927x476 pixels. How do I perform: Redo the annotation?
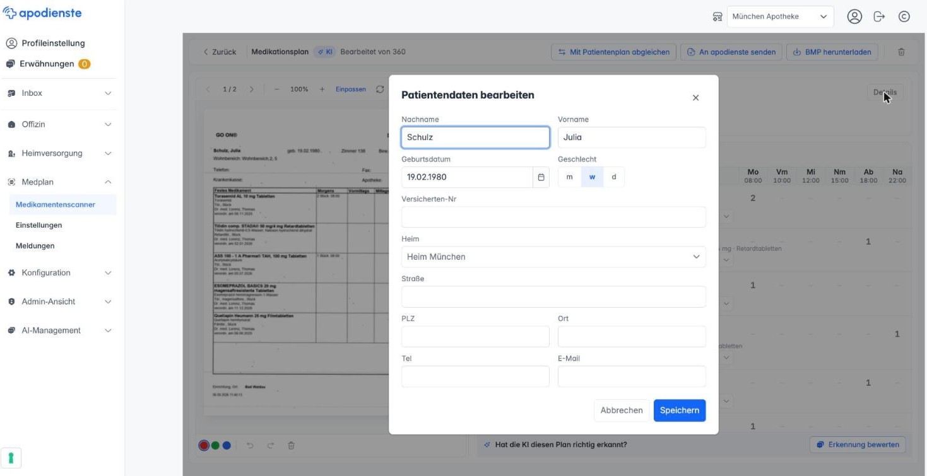271,445
